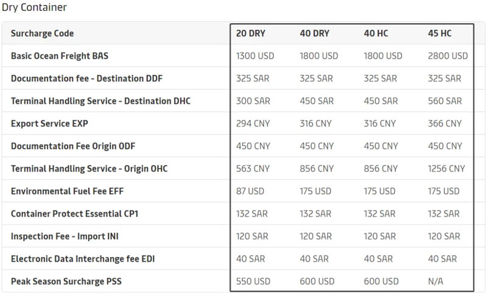Click the 40 HC column header
Viewport: 487px width, 294px height.
[376, 33]
